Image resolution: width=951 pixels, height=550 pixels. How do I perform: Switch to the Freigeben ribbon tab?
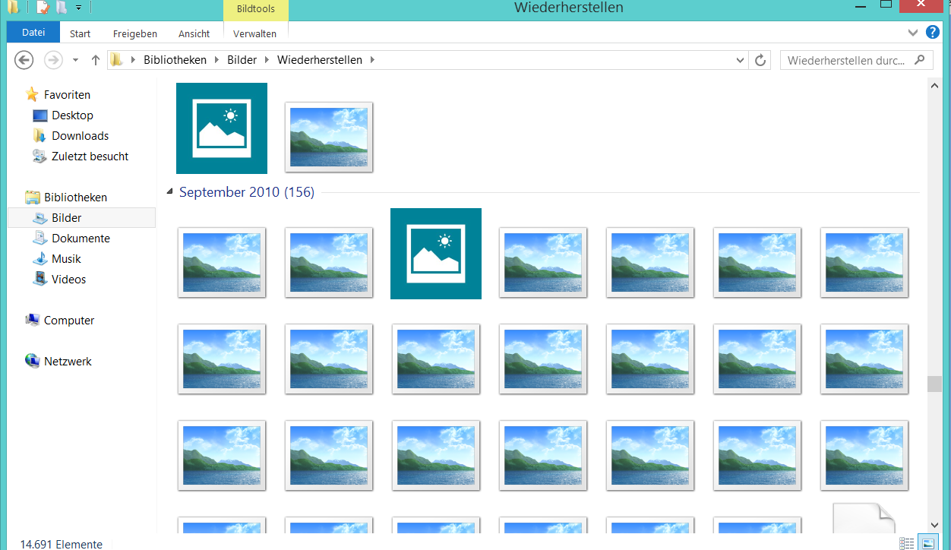(135, 33)
